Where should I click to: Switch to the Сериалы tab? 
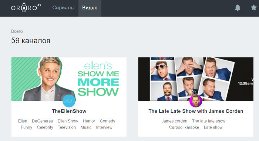63,8
